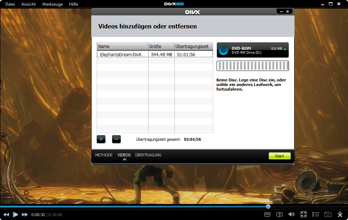Mute the volume speaker icon

point(291,214)
